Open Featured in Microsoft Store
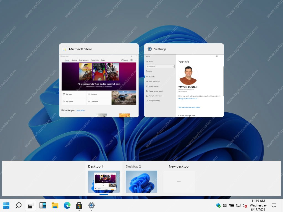Screen dimensions: 283x212 99,94
